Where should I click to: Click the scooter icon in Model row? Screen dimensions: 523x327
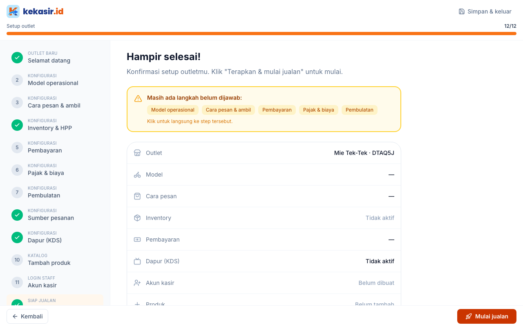137,175
